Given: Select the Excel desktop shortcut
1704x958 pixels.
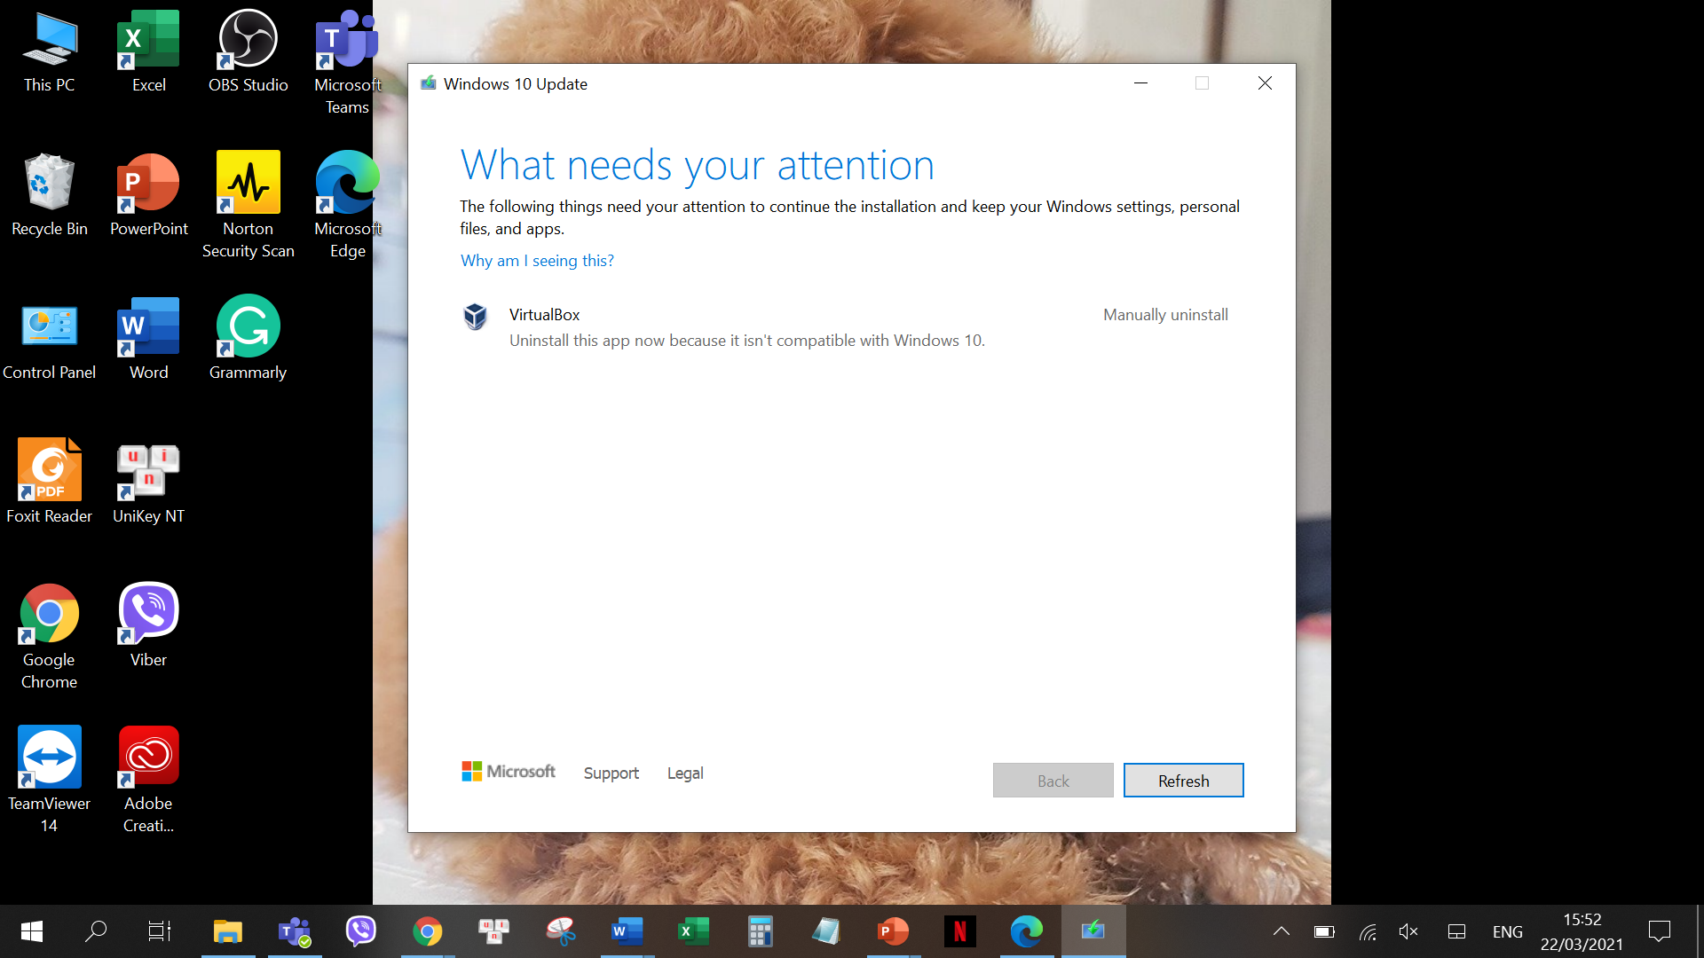Looking at the screenshot, I should coord(148,53).
